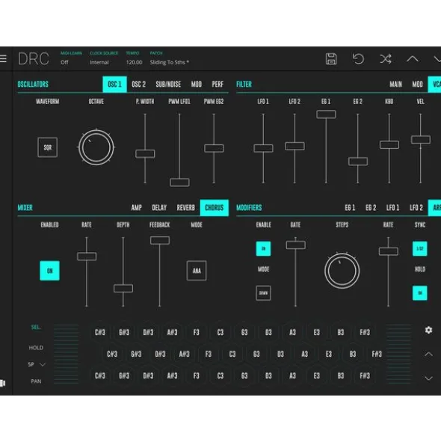Change waveform via the SQR selector
This screenshot has height=442, width=441.
47,147
